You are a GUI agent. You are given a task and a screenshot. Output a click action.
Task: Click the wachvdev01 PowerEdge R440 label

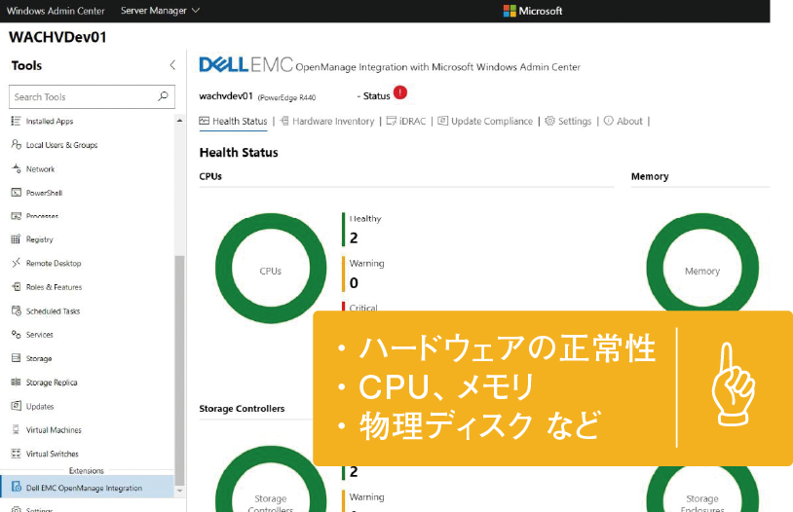tap(257, 96)
